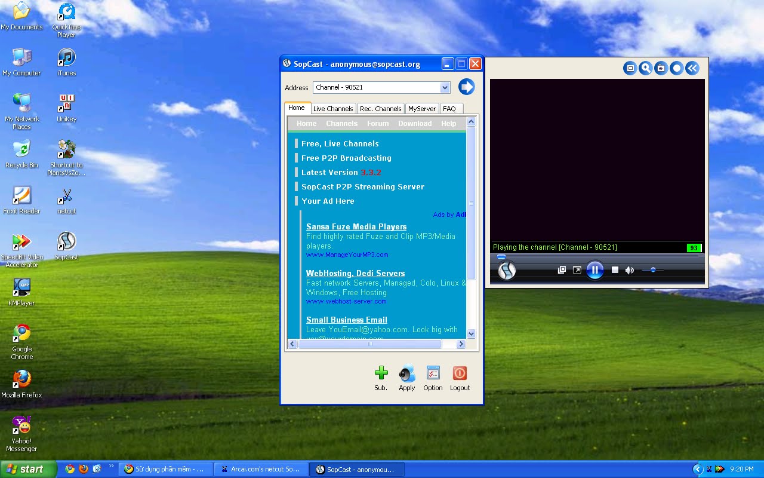Click the Your Ad Here link

click(x=328, y=201)
